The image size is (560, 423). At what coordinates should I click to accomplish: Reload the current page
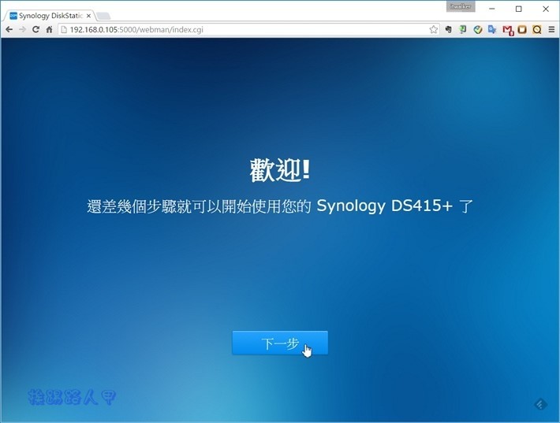coord(35,30)
